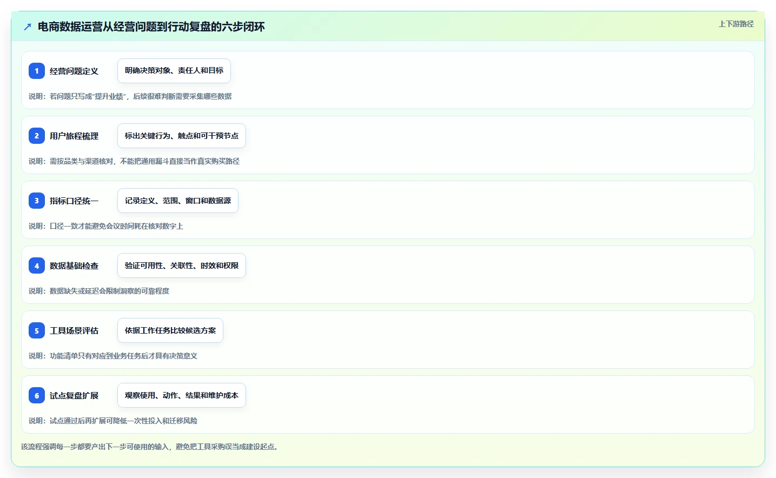
Task: Click the step 3 number badge
Action: 37,201
